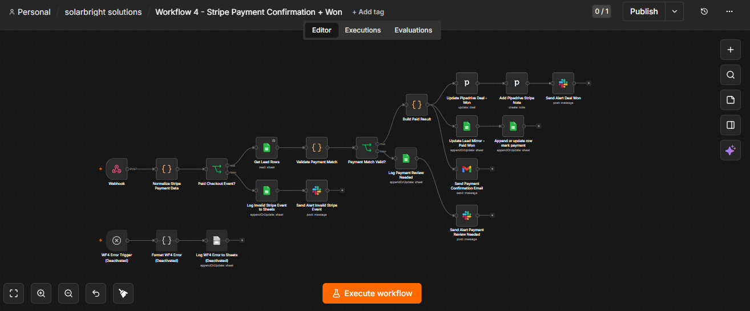Select the Paid Checkout Event? IF node
Viewport: 750px width, 311px height.
217,169
